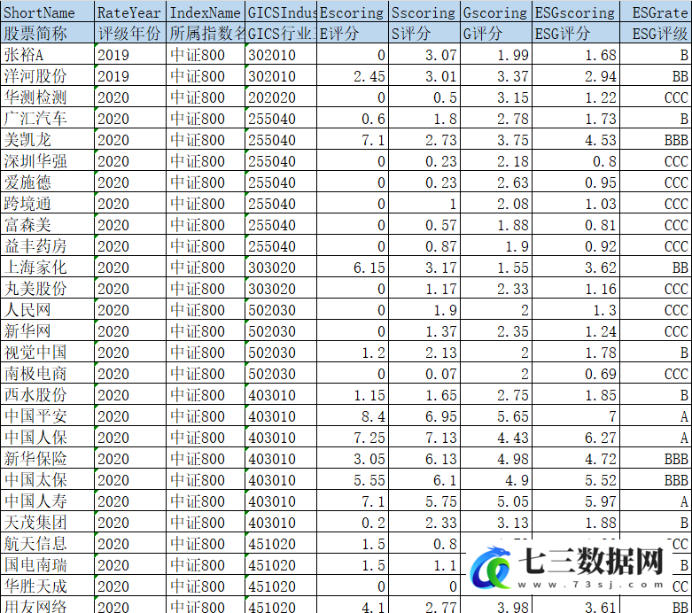The width and height of the screenshot is (692, 613).
Task: Click the 评级年份 subheader cell
Action: (x=130, y=33)
